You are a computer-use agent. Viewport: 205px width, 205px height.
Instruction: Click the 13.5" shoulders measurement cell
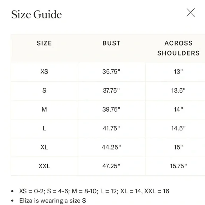click(x=178, y=90)
